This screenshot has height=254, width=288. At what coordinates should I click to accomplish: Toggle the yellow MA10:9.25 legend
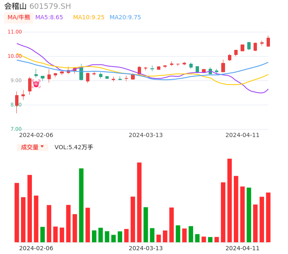89,18
